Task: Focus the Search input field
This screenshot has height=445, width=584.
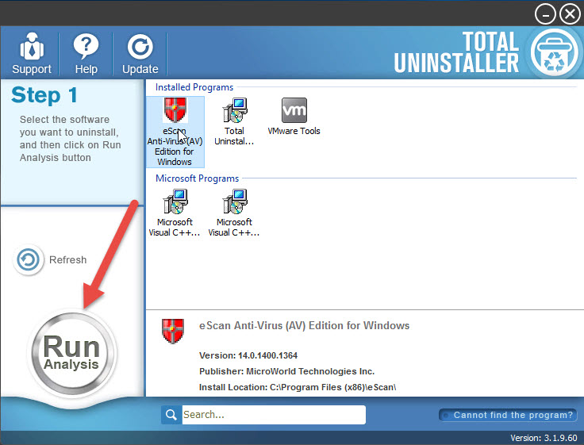Action: coord(274,415)
